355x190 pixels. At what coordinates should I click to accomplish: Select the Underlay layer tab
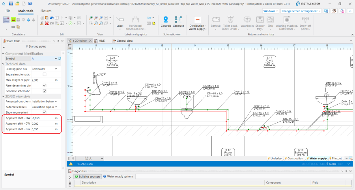click(275, 159)
